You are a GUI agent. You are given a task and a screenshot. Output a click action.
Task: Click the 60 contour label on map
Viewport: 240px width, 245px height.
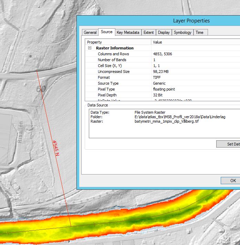[x=41, y=89]
